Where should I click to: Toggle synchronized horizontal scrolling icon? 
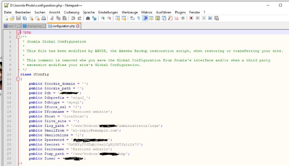(x=124, y=18)
